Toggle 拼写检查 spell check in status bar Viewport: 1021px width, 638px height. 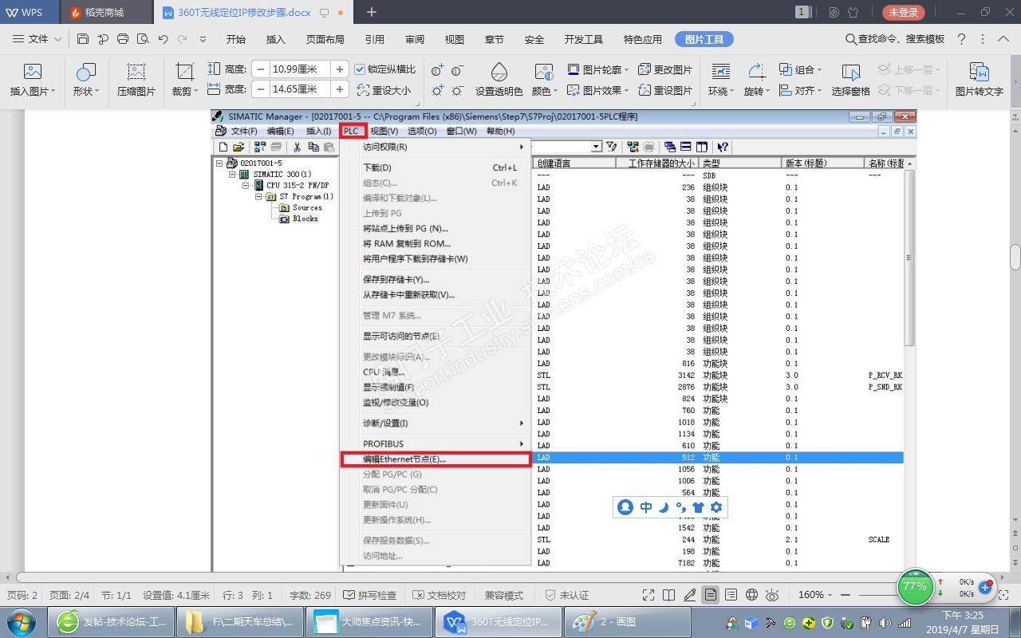(x=370, y=595)
